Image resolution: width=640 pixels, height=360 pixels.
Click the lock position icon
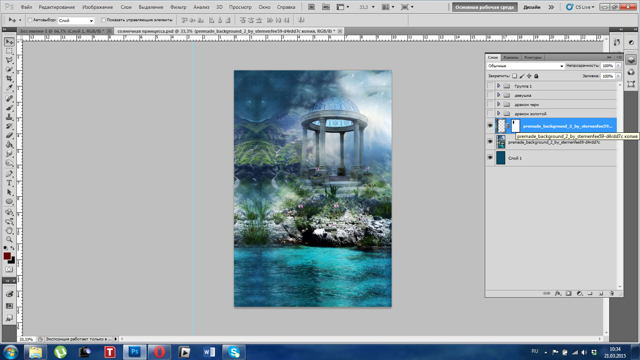pyautogui.click(x=529, y=76)
